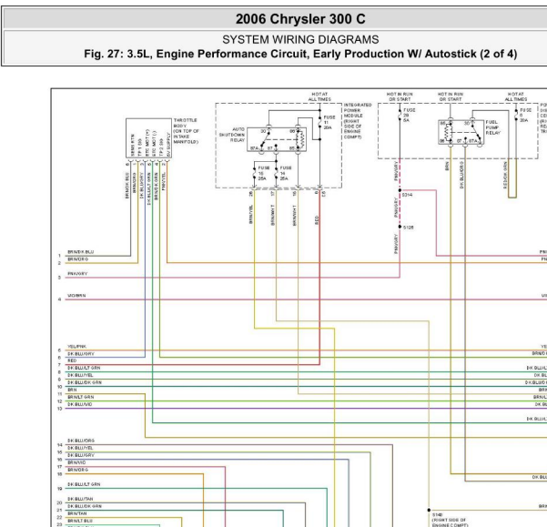Click "DK BLU/TAN" label on wire row 20
This screenshot has width=547, height=527.
80,499
